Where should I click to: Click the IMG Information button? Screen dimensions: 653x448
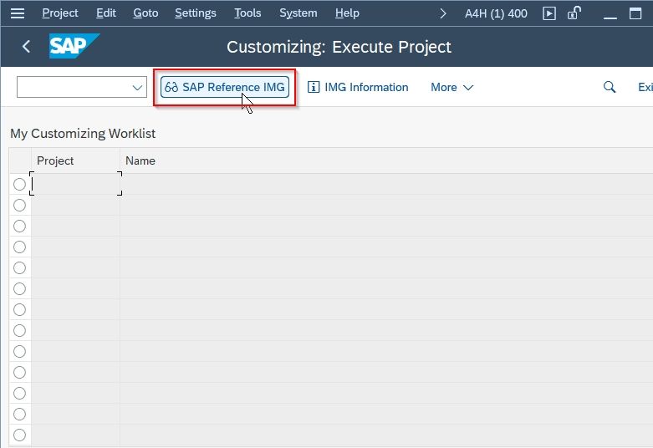coord(358,87)
